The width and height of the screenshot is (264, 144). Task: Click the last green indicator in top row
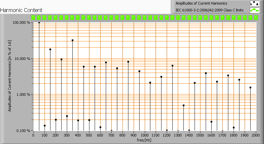pos(256,18)
